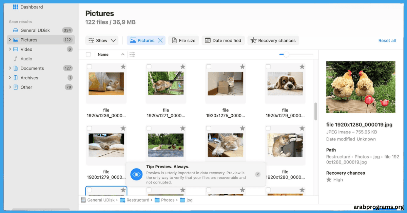Open the Dashboard grid icon

(x=15, y=7)
